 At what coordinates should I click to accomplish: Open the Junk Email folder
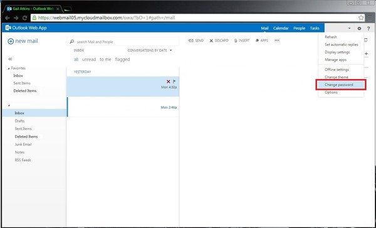pos(23,144)
